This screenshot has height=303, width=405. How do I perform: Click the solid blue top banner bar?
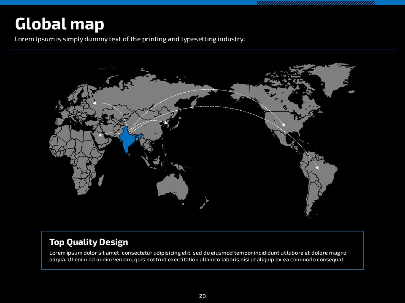click(x=127, y=3)
